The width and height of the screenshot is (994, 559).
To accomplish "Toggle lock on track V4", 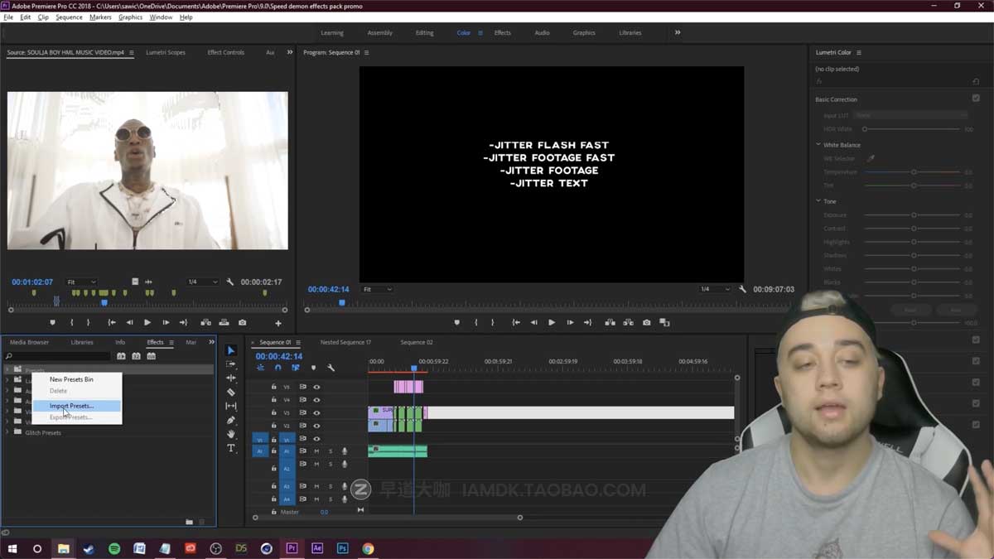I will click(274, 400).
